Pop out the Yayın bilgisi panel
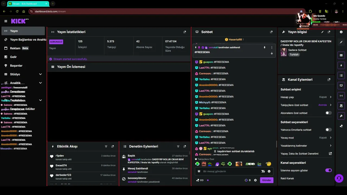 coord(329,32)
